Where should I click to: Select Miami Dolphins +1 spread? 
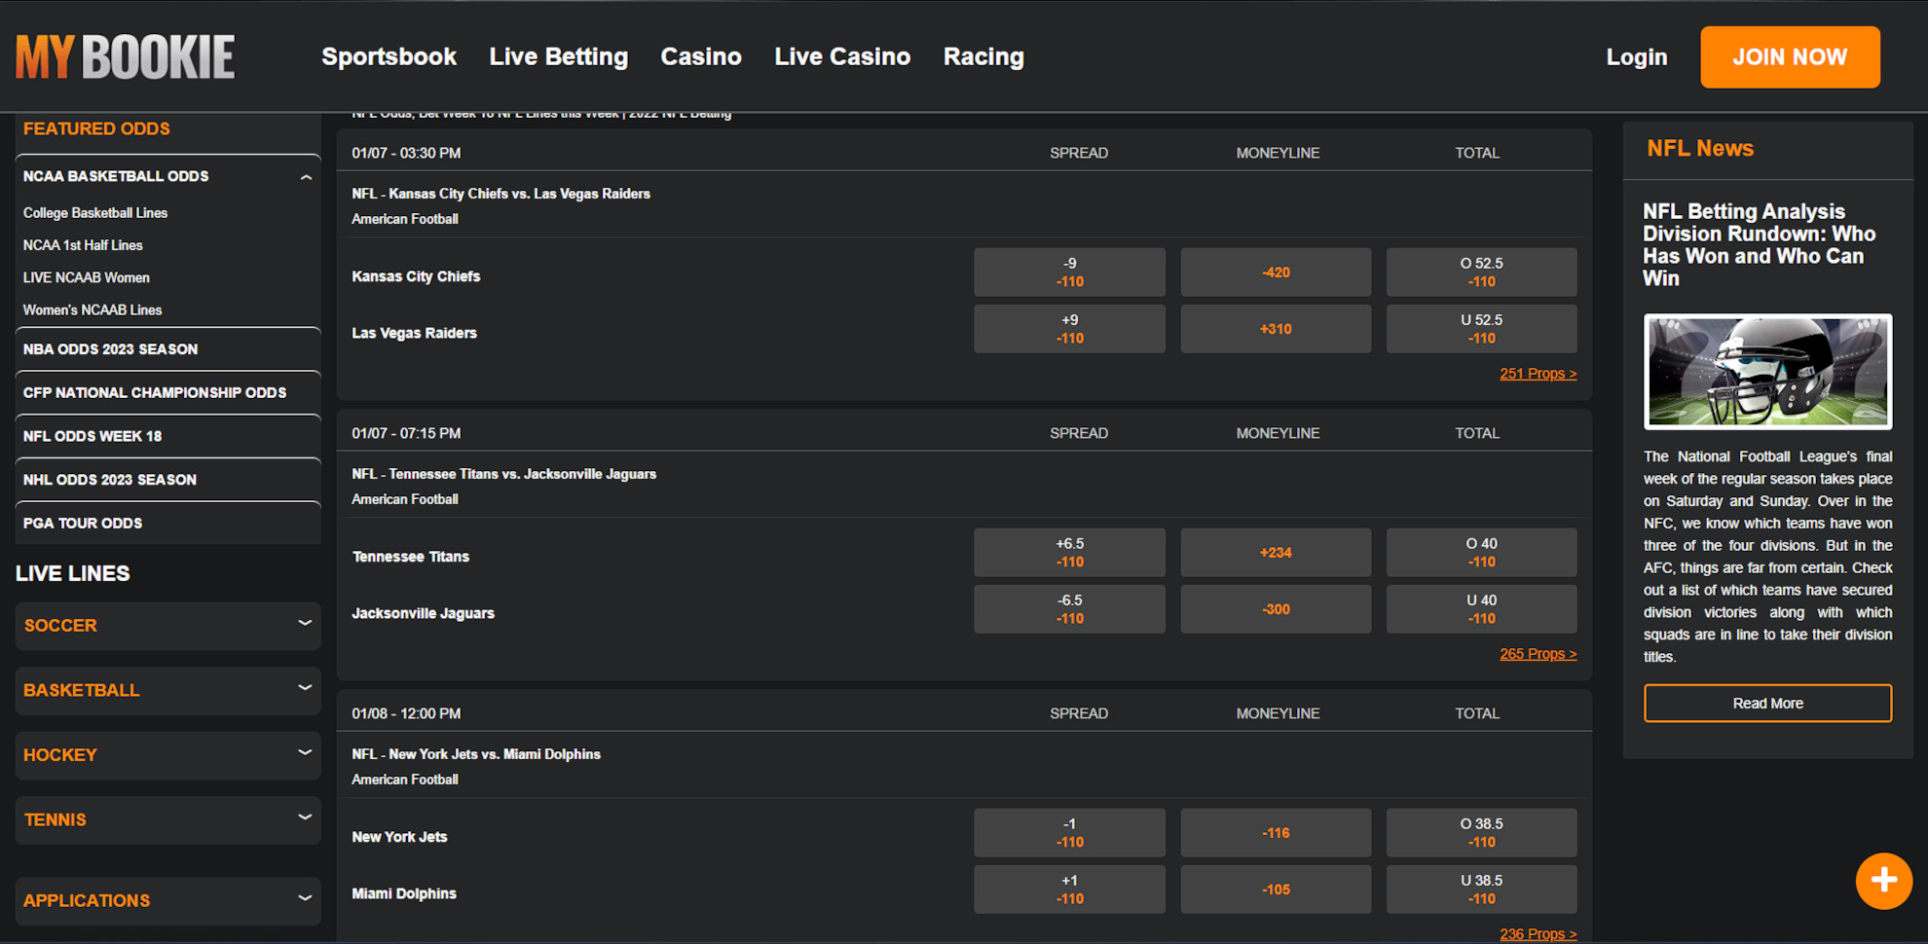point(1069,890)
